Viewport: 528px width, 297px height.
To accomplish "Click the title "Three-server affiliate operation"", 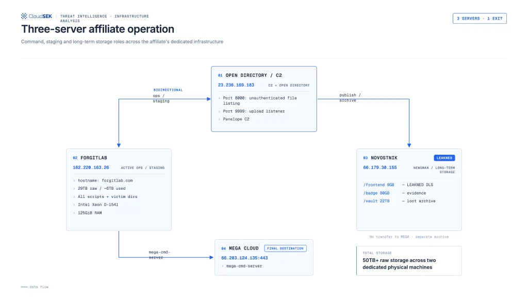I will pyautogui.click(x=97, y=29).
